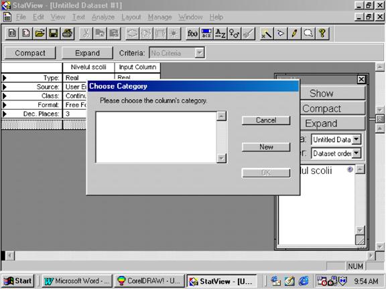Expand the Class attribute row triangle
The width and height of the screenshot is (386, 289).
[5, 96]
